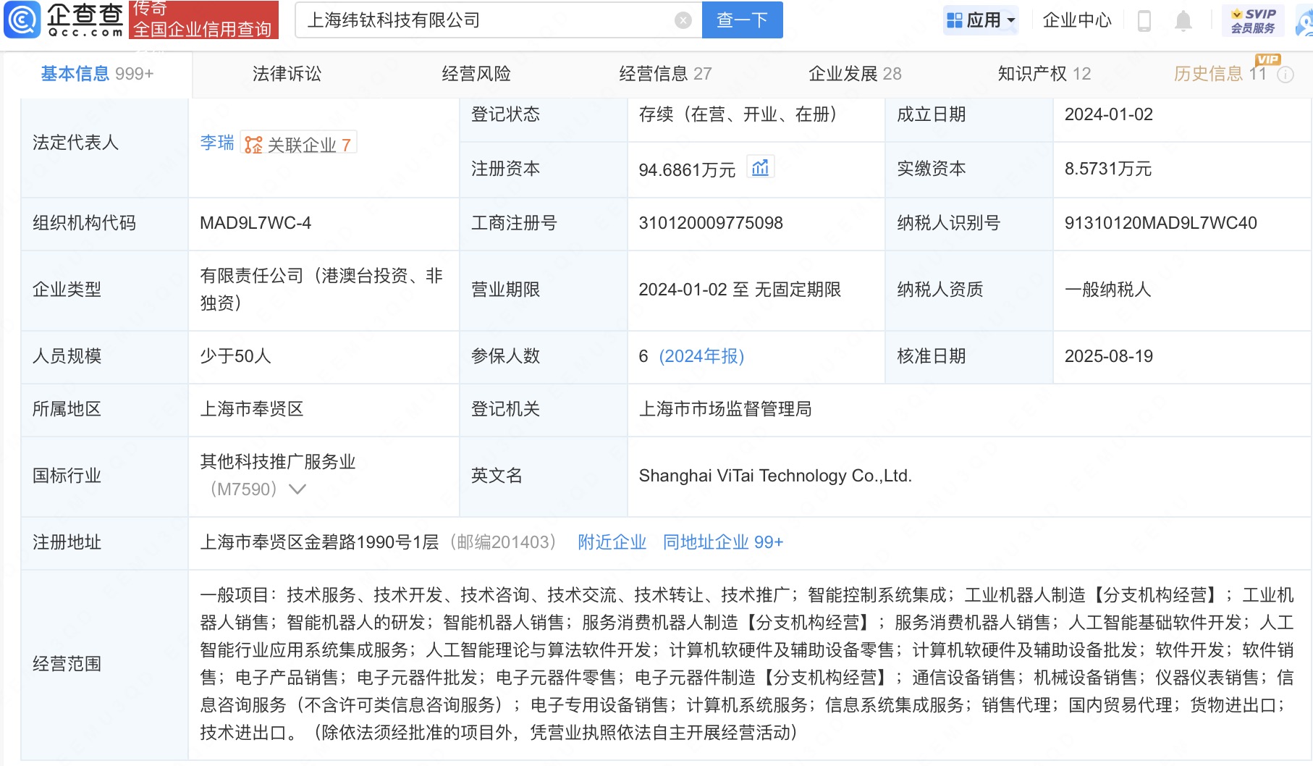View 附近企业 nearby companies

612,542
